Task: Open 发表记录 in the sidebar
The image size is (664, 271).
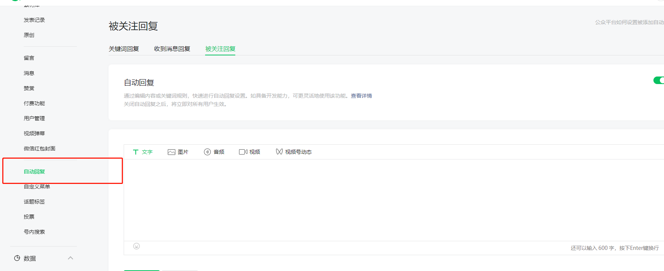Action: [34, 20]
